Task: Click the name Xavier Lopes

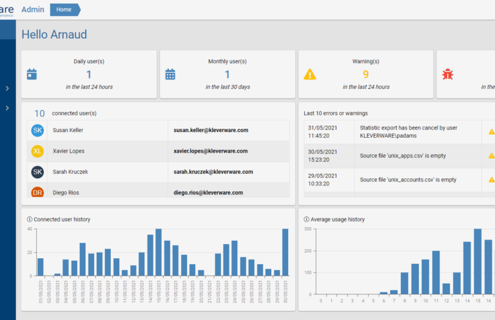Action: 68,151
